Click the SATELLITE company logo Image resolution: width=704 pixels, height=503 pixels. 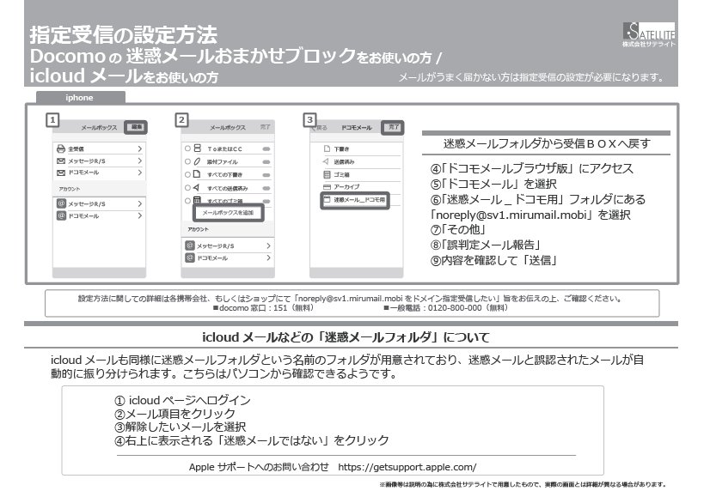pyautogui.click(x=649, y=34)
